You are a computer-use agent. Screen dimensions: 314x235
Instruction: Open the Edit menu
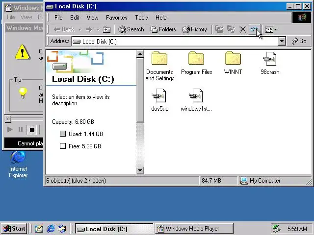click(x=75, y=18)
